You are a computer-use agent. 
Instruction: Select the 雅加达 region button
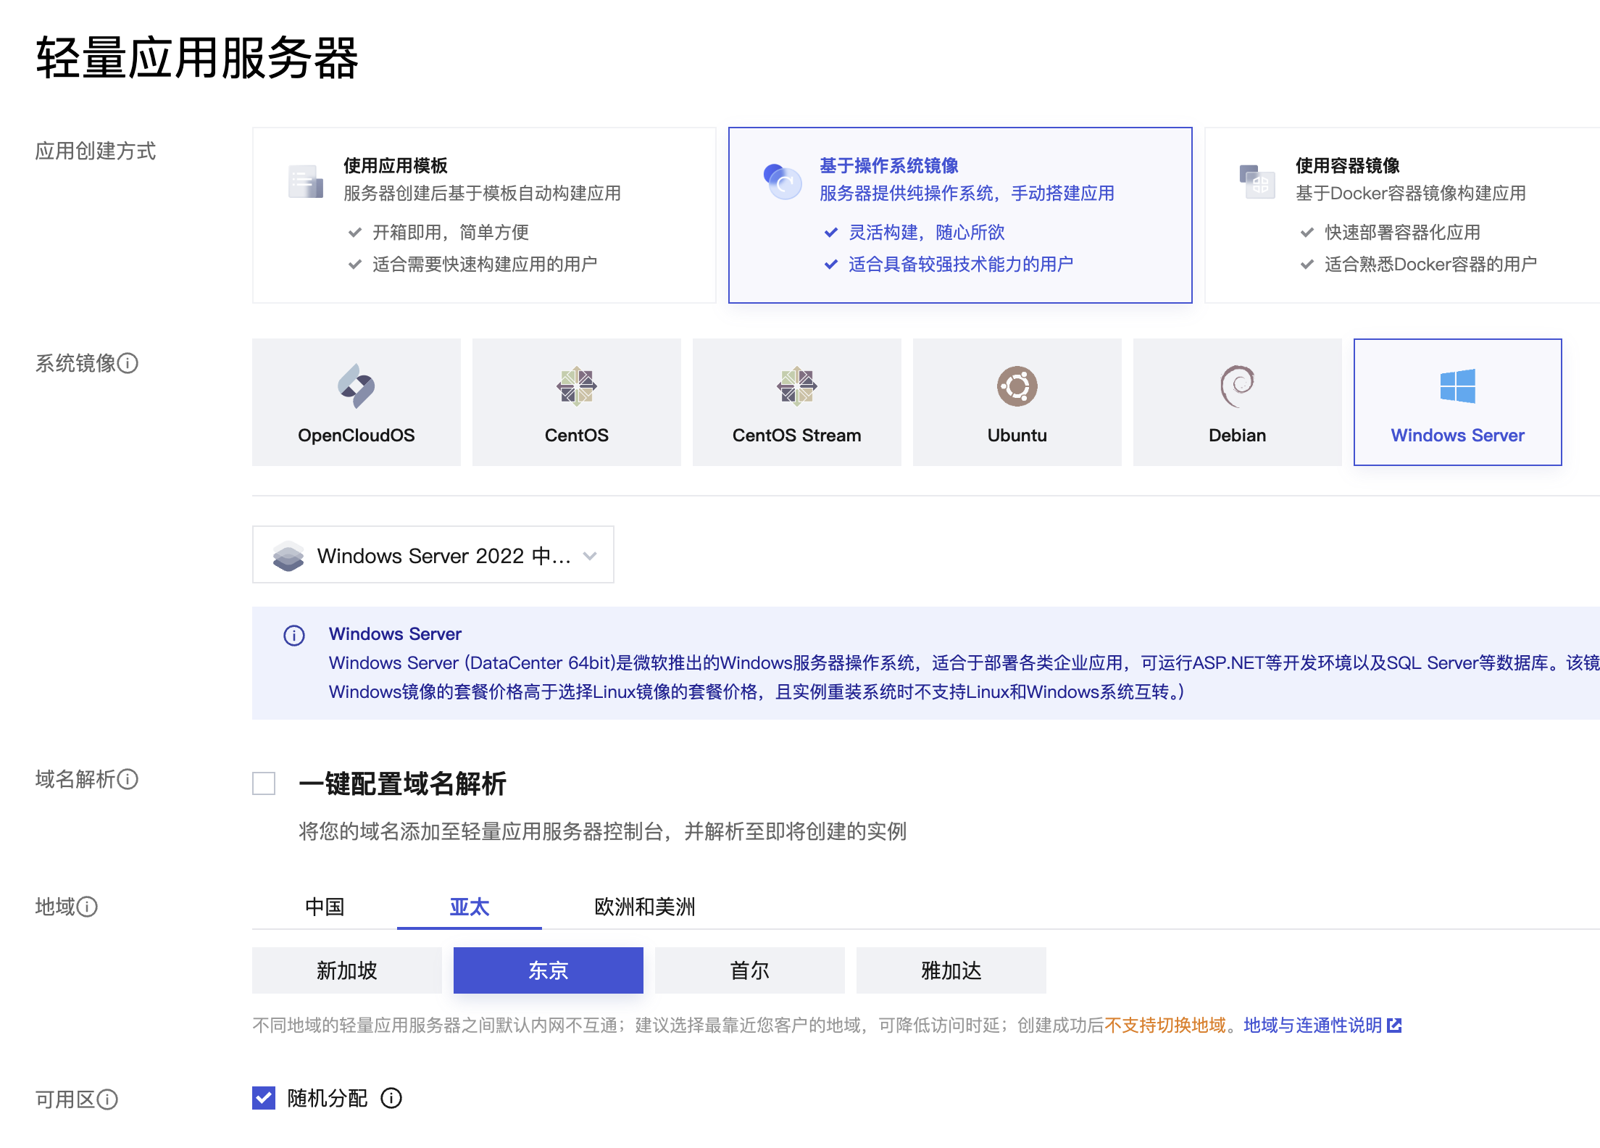coord(951,970)
